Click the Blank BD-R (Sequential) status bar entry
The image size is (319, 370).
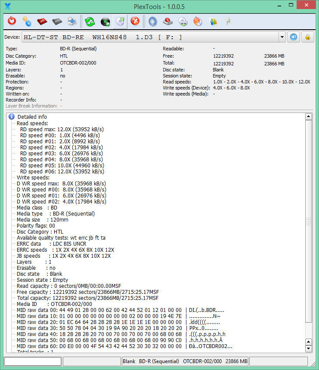(x=185, y=361)
